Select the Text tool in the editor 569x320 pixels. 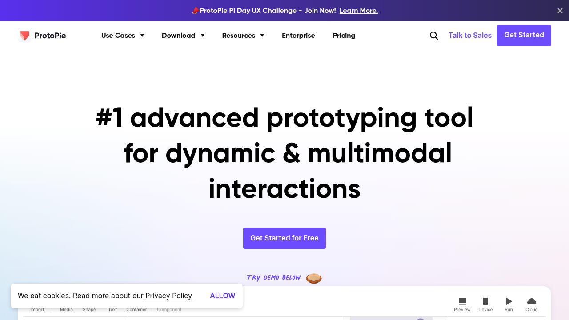pos(112,309)
